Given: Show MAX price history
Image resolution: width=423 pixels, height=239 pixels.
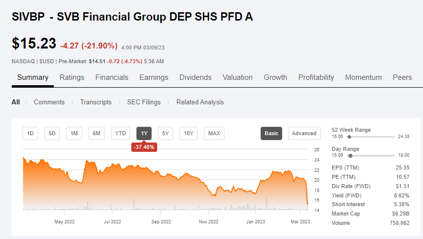Looking at the screenshot, I should pos(214,133).
